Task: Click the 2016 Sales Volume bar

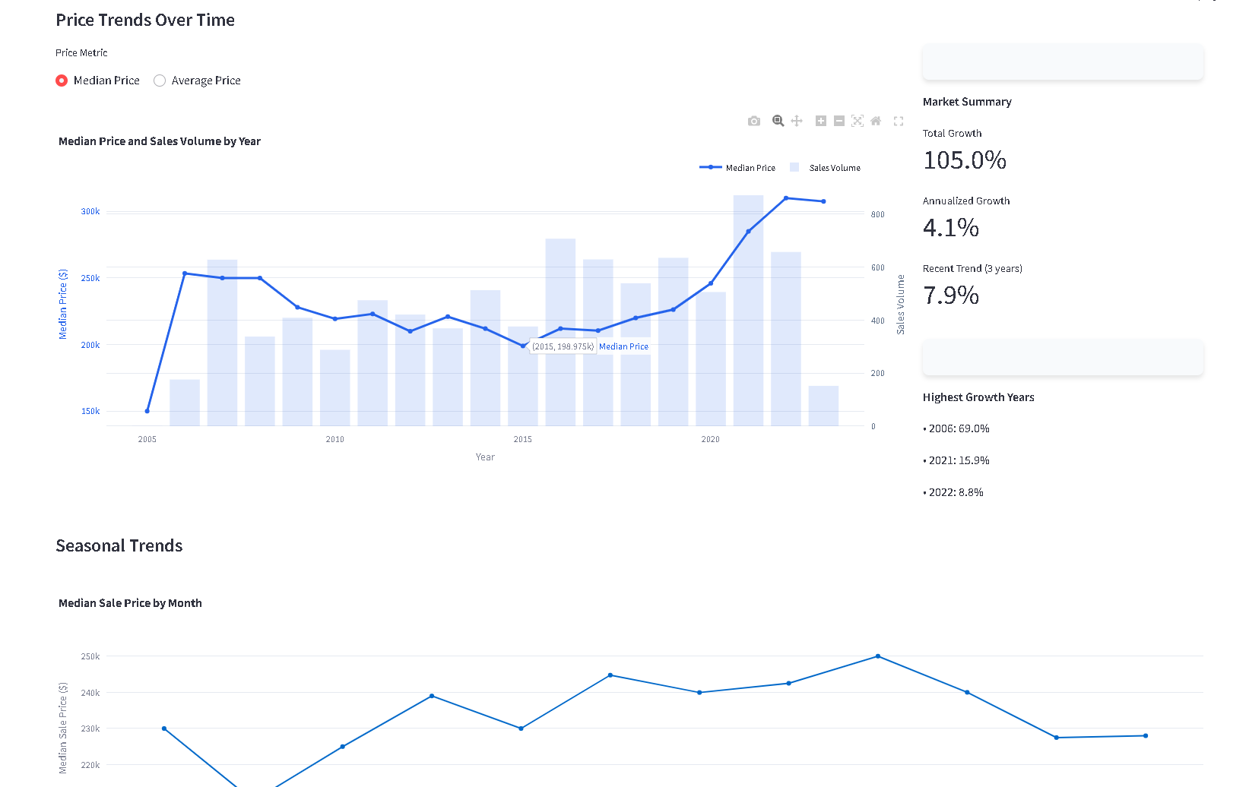Action: [560, 332]
